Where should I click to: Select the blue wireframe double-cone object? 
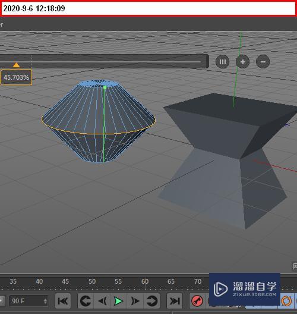pos(99,121)
